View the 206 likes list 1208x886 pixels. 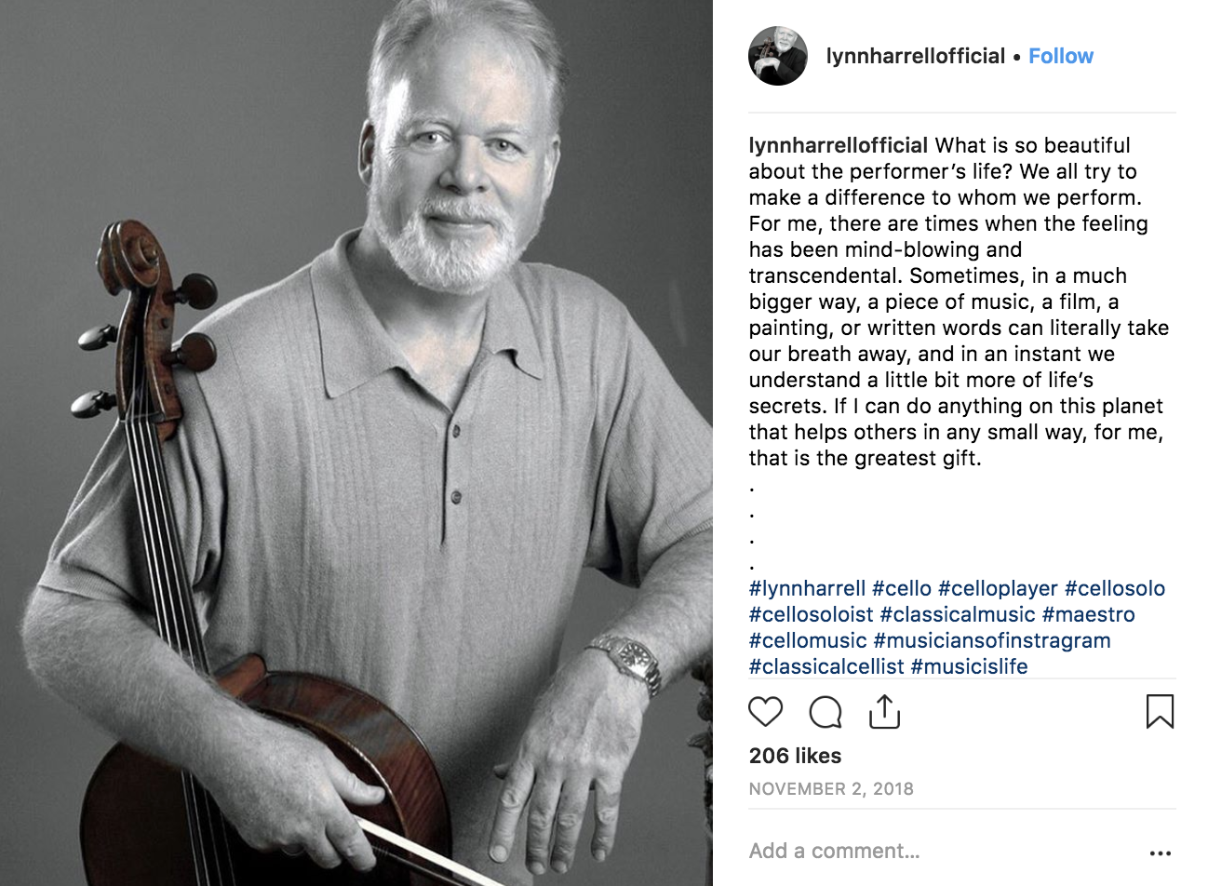tap(795, 756)
